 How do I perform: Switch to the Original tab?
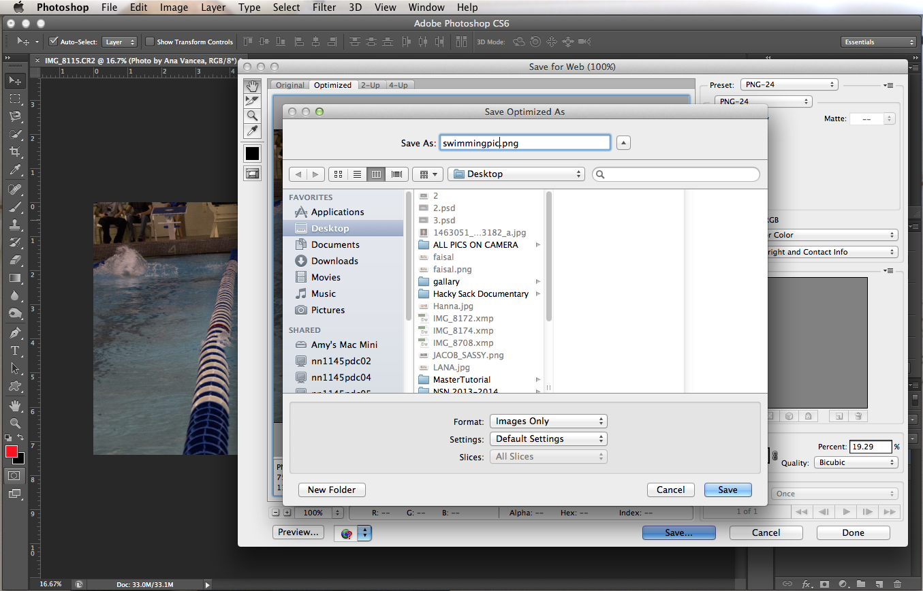(290, 85)
